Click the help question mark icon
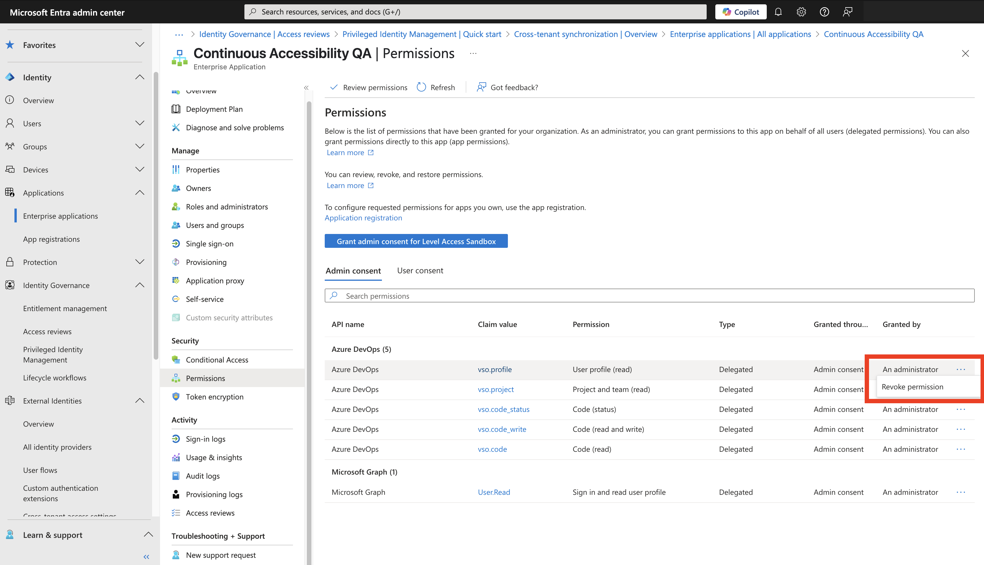Viewport: 984px width, 565px height. 824,12
